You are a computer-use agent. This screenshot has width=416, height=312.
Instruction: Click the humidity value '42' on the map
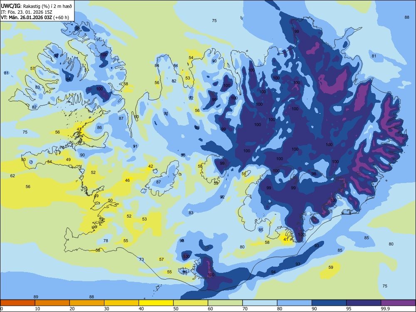coord(151,166)
